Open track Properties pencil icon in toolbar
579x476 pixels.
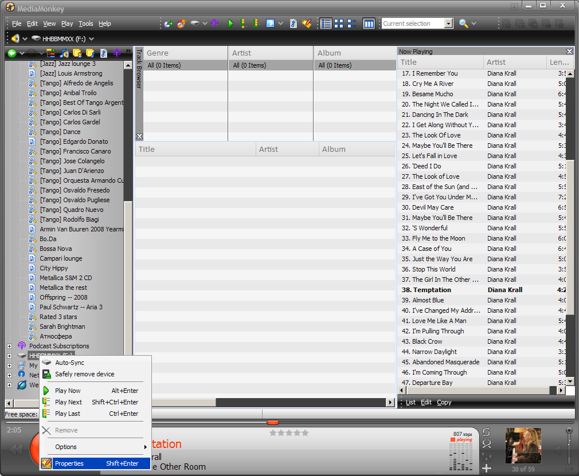pyautogui.click(x=307, y=23)
